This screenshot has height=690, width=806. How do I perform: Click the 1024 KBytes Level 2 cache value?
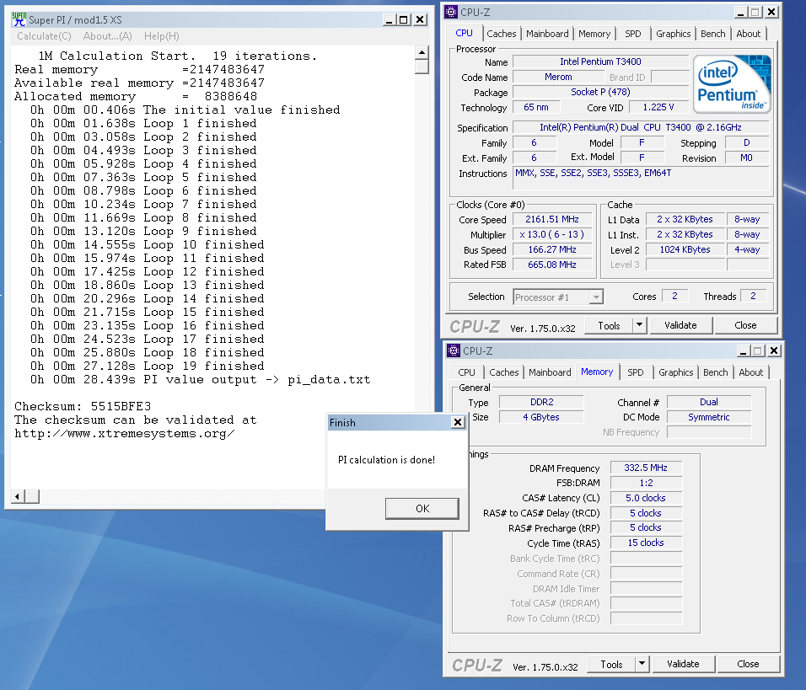[x=685, y=249]
